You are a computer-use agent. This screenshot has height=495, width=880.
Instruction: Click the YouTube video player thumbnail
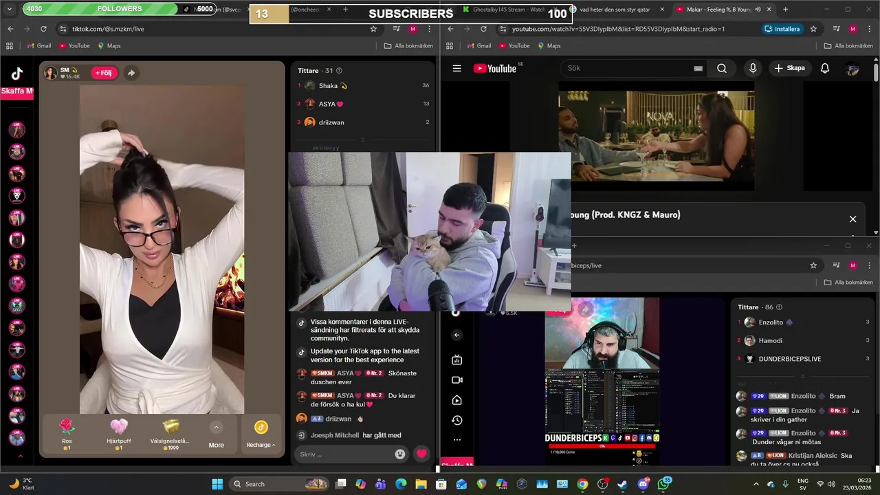657,136
